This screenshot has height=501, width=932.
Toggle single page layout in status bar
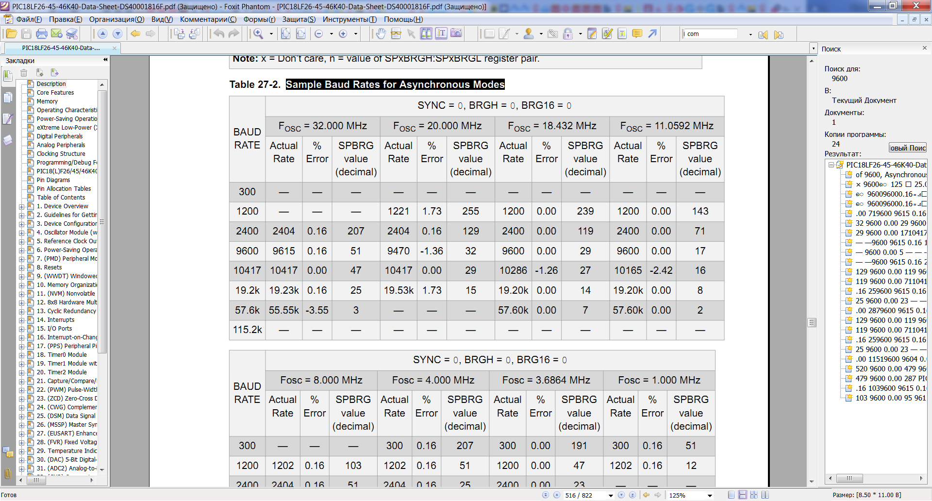click(732, 495)
